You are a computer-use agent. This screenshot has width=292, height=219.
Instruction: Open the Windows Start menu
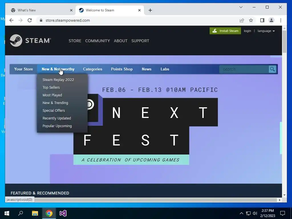7,213
